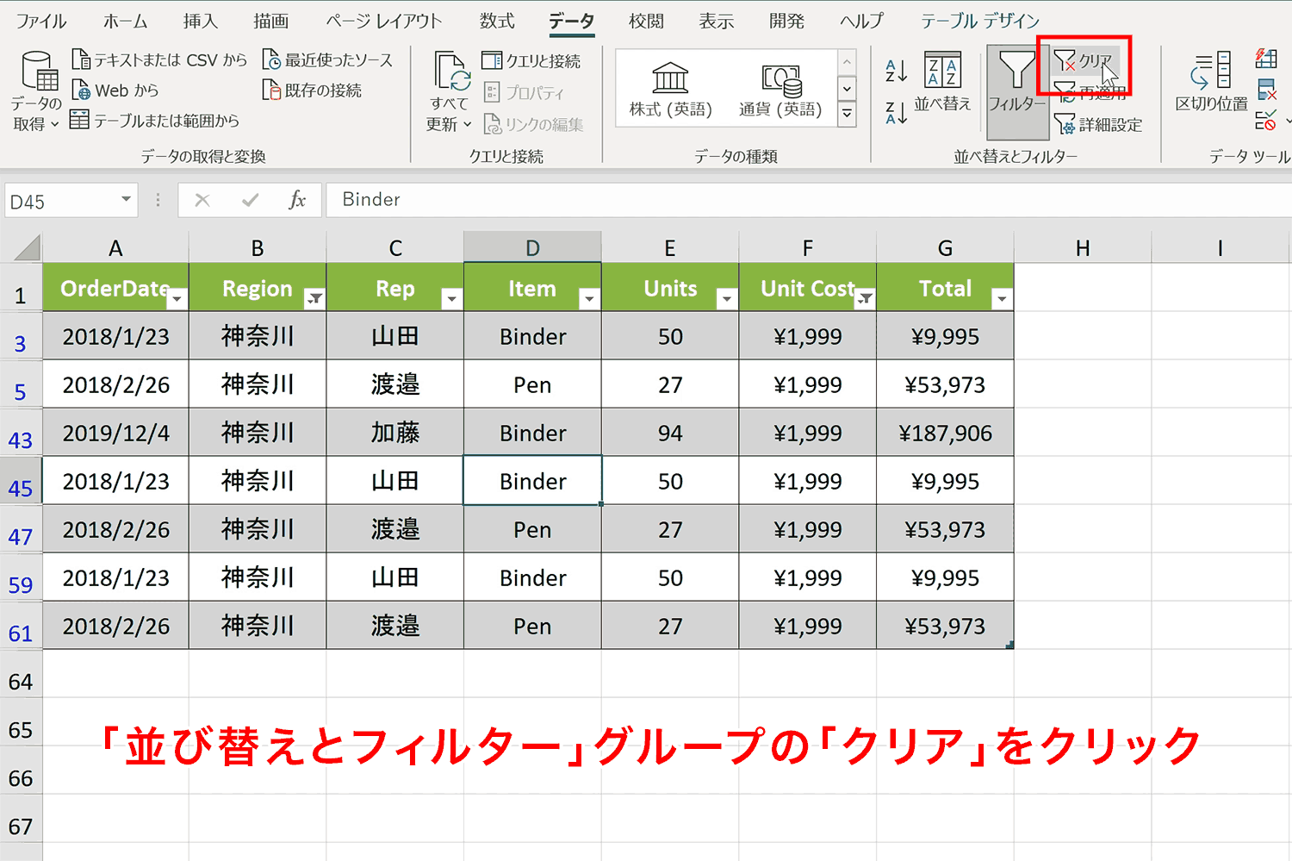
Task: Select column H header
Action: point(1083,248)
